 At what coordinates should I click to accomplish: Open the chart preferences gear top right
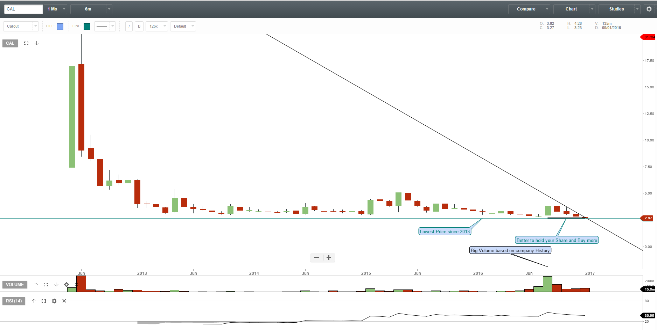[649, 9]
